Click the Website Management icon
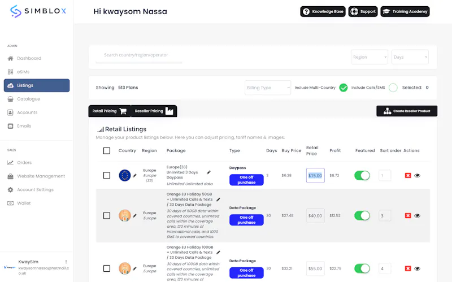 point(10,176)
